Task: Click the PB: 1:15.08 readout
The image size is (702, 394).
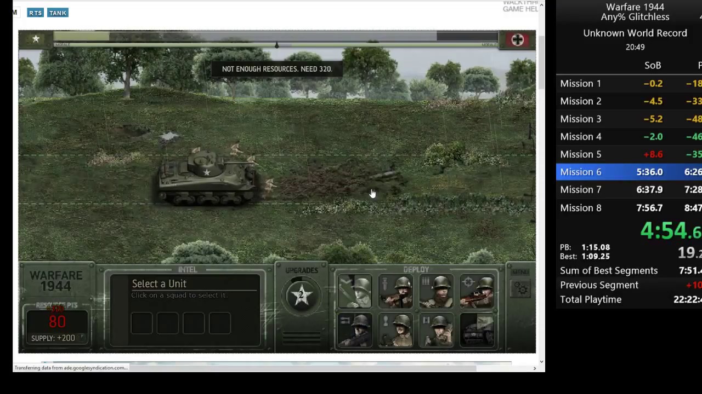Action: tap(585, 247)
